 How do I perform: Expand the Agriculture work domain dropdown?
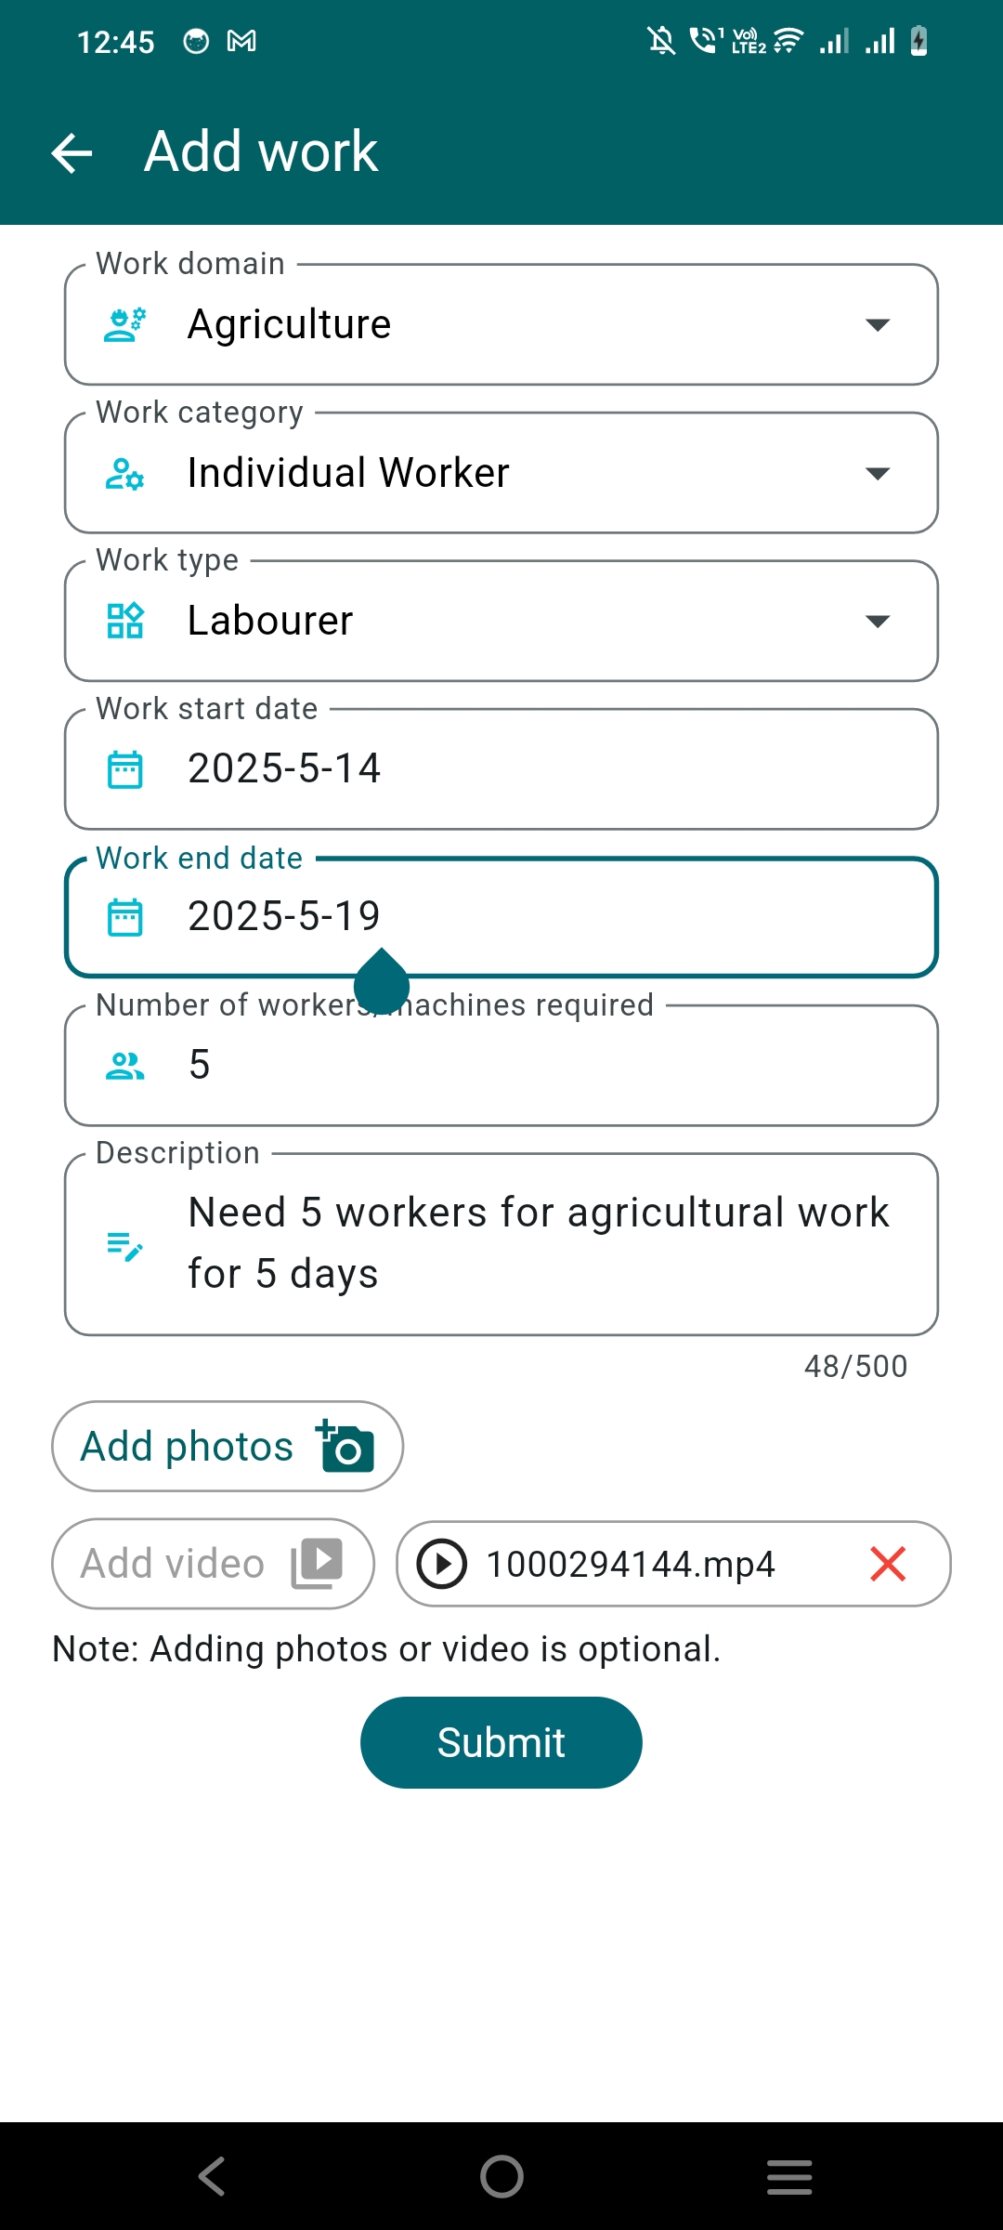click(878, 324)
